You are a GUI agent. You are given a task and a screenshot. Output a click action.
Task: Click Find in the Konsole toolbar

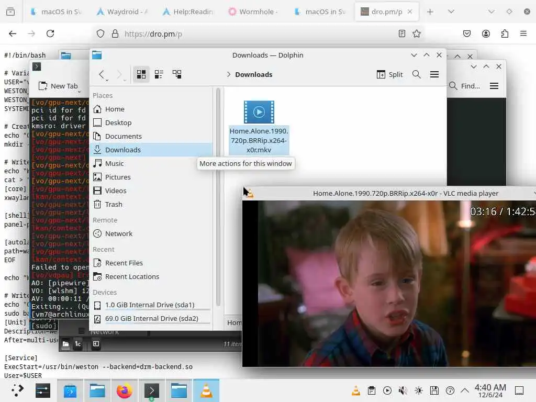click(465, 86)
